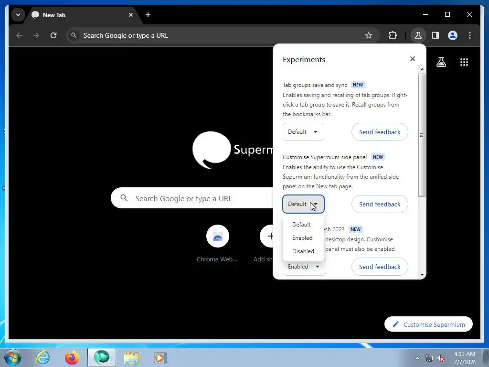Open the Windows Start menu

13,357
